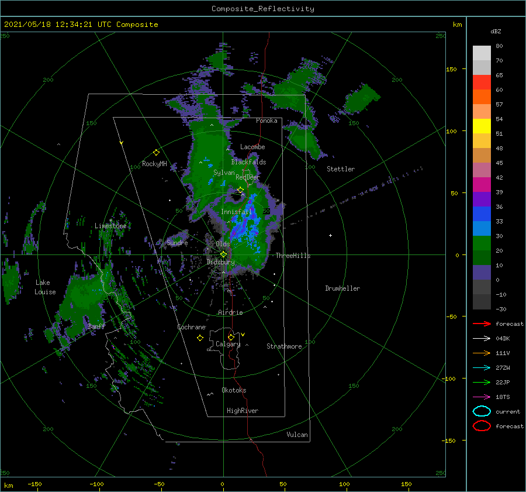Image resolution: width=526 pixels, height=492 pixels.
Task: Select the white 04DK arrow icon
Action: pos(482,339)
